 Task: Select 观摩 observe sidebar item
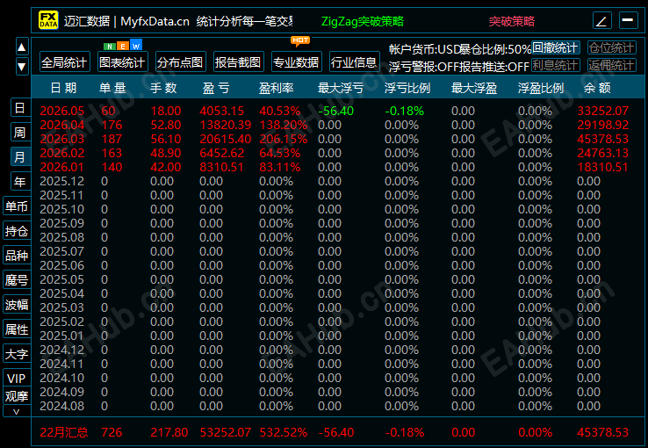pos(17,396)
